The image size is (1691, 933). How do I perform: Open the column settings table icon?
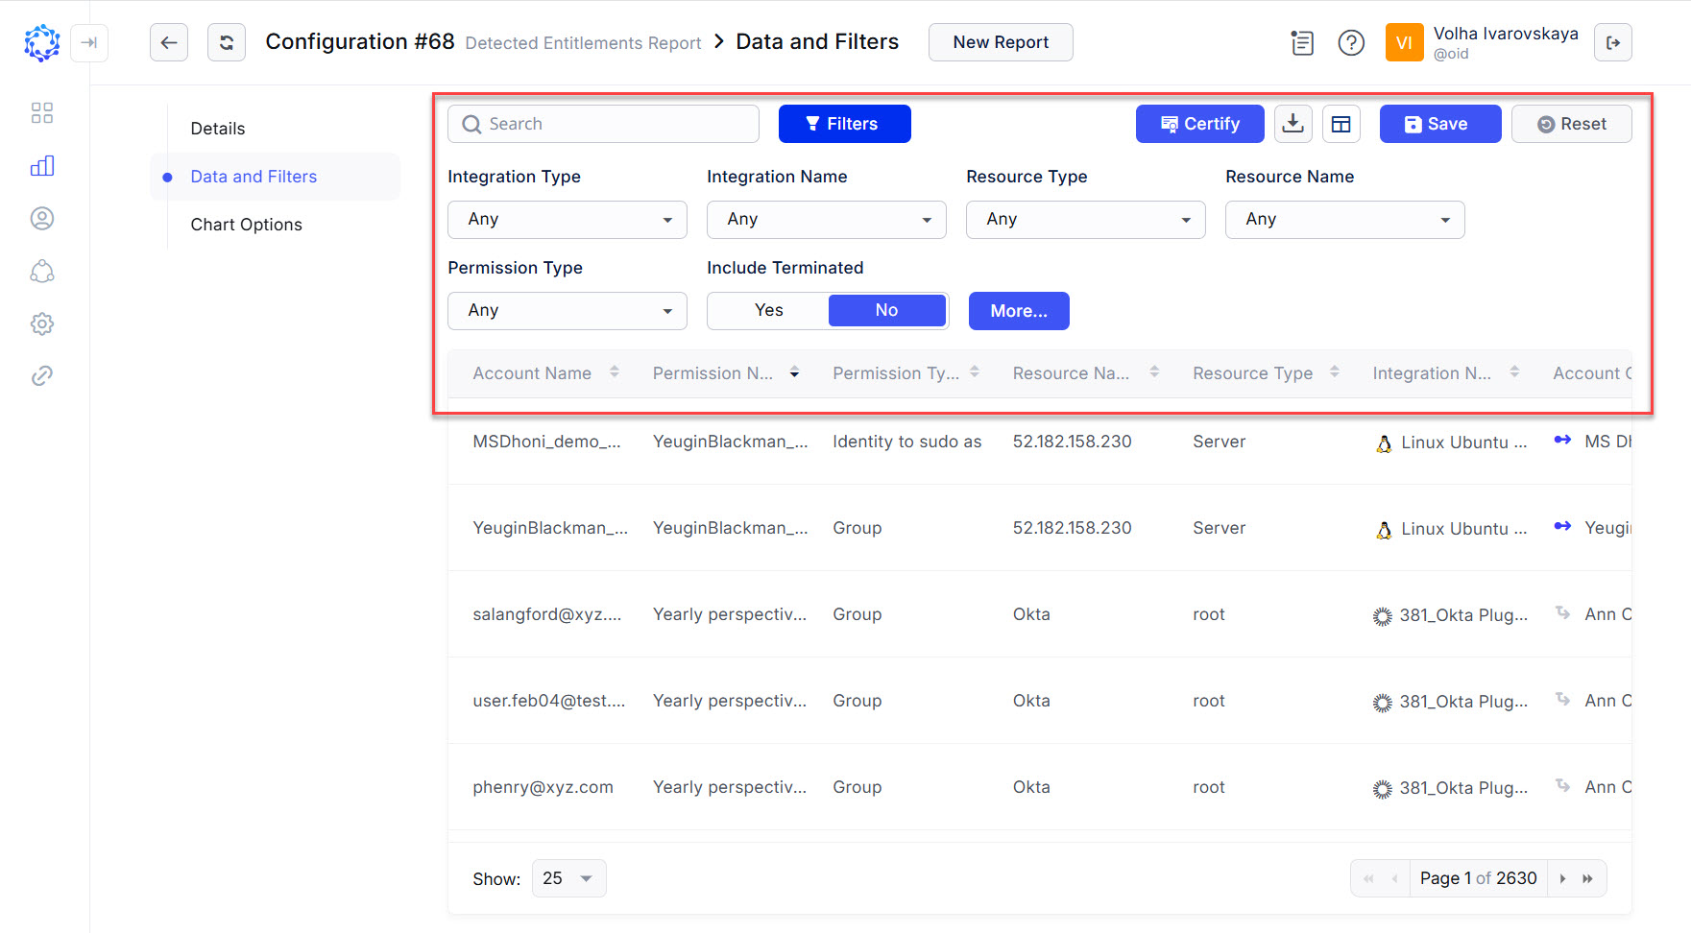pyautogui.click(x=1341, y=123)
